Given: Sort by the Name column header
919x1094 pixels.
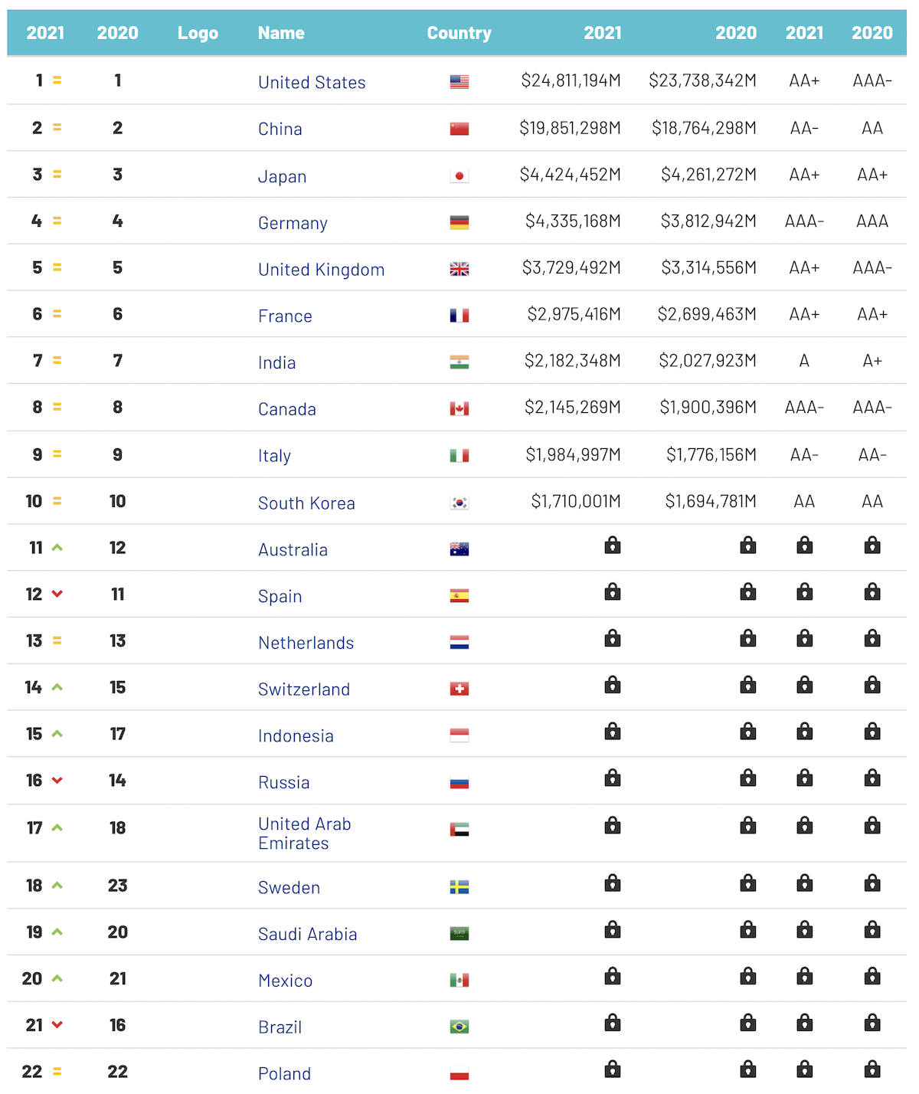Looking at the screenshot, I should pyautogui.click(x=281, y=33).
